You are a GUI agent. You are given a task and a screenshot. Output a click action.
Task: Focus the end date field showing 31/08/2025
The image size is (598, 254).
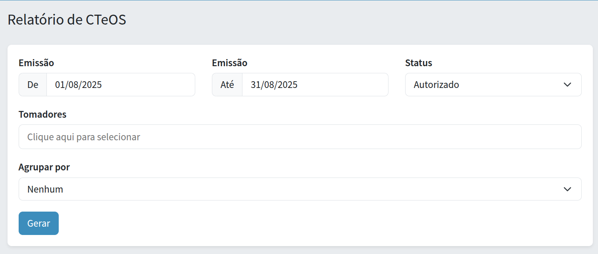point(315,84)
